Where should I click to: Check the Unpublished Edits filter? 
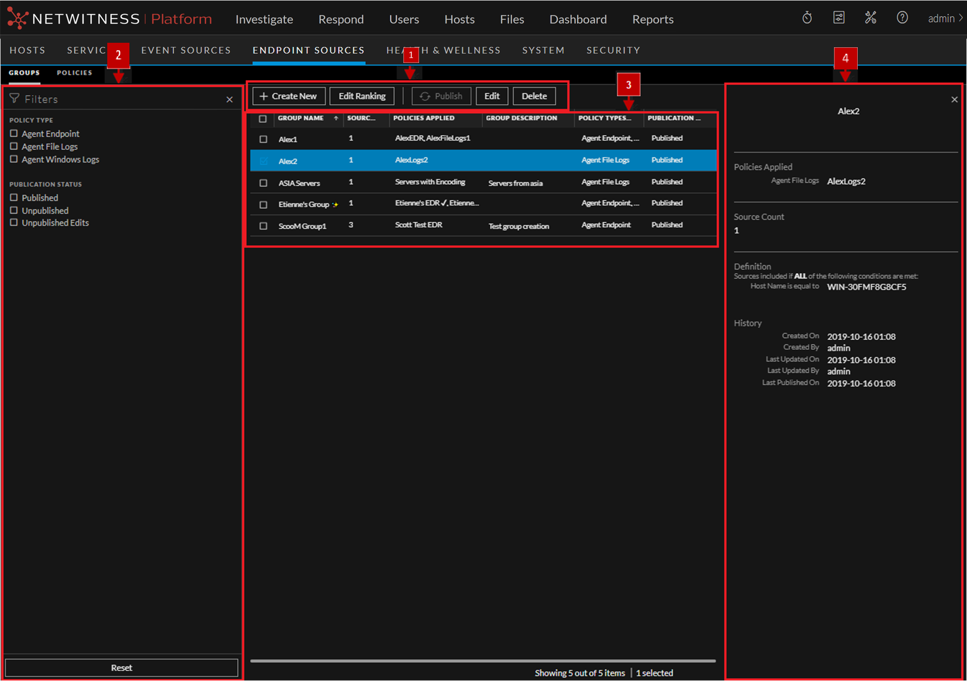14,222
